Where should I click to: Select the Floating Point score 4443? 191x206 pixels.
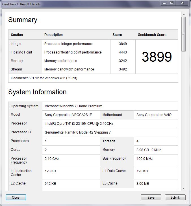coord(123,52)
